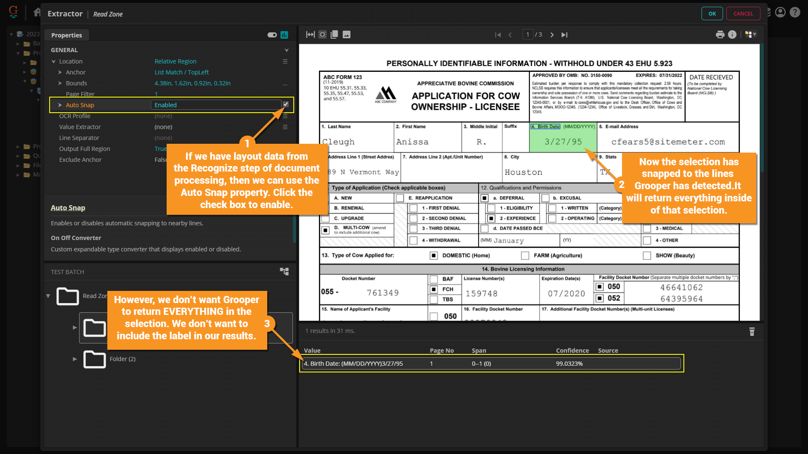The image size is (808, 454).
Task: Open the Properties tab
Action: (66, 35)
